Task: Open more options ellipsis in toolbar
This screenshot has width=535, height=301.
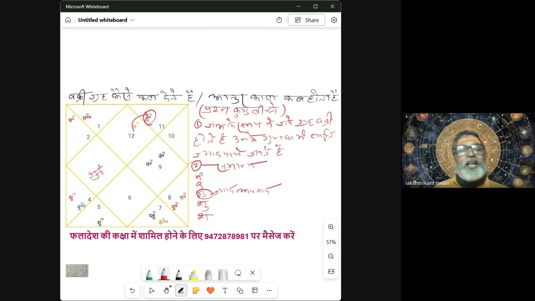Action: 270,291
